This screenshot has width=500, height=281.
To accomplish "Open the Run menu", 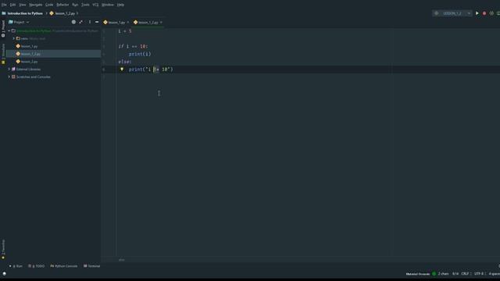I will [x=75, y=5].
